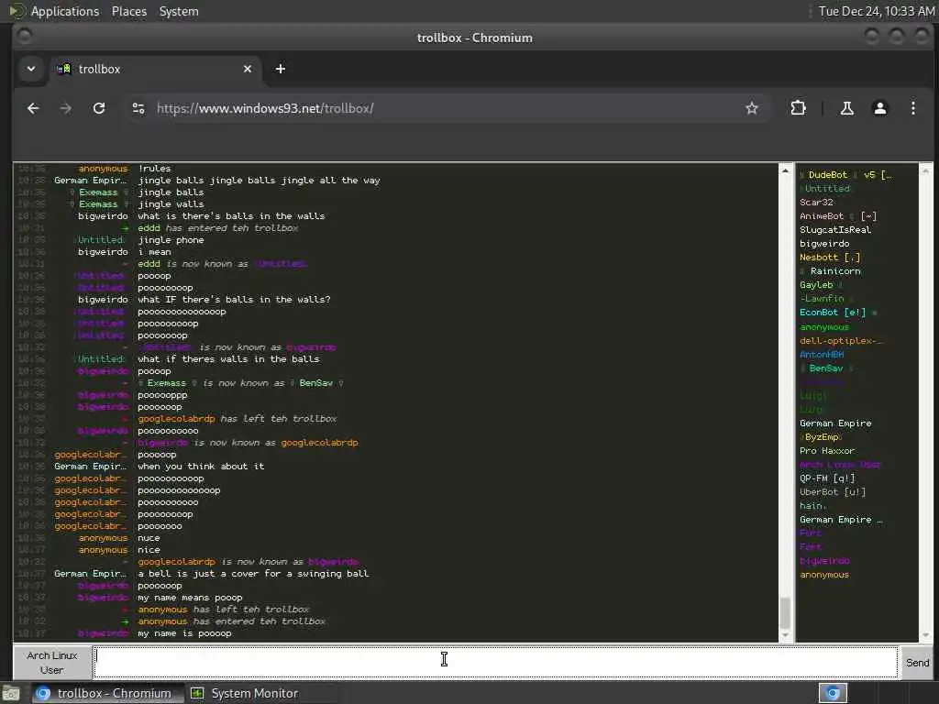Image resolution: width=939 pixels, height=704 pixels.
Task: Click chat scrollbar down arrow
Action: [x=785, y=635]
